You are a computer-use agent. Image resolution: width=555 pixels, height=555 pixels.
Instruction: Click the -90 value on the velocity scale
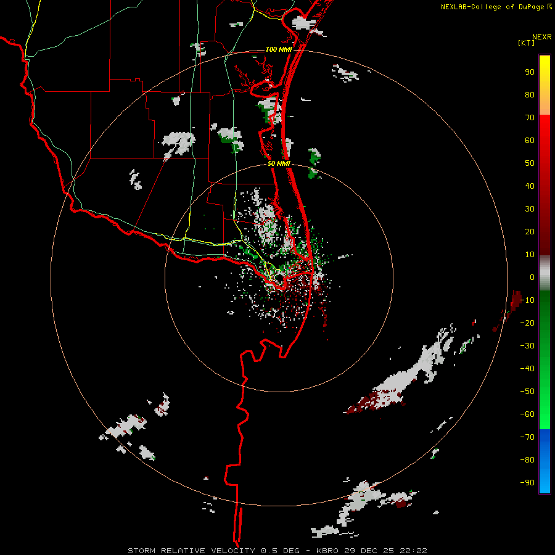pos(527,483)
